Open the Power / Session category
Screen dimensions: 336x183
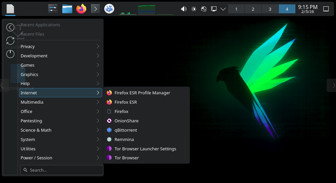click(x=60, y=158)
